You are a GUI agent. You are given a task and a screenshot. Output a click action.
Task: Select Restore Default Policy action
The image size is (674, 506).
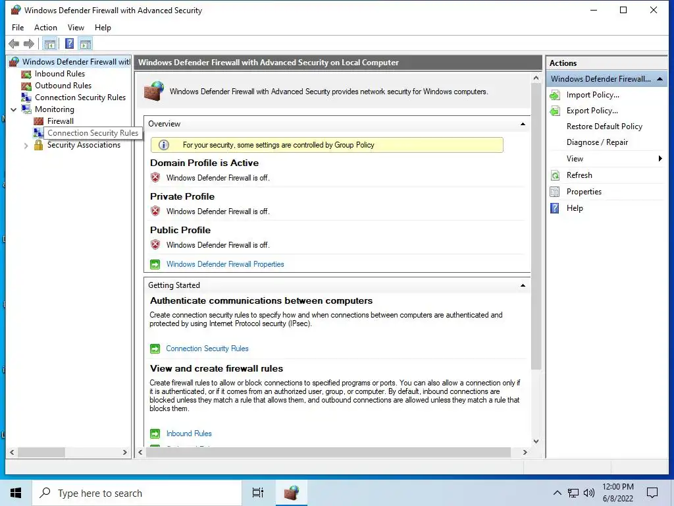(x=604, y=126)
